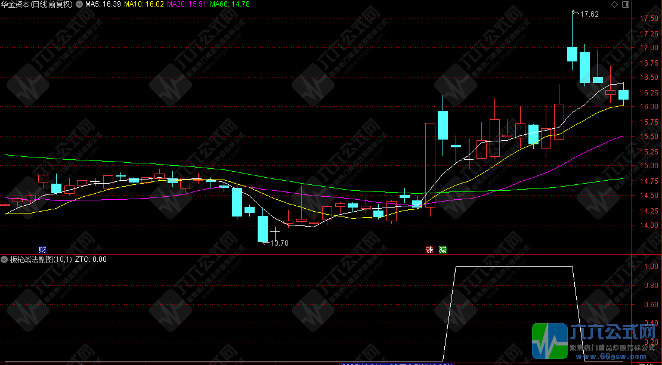The image size is (662, 365).
Task: Open the 板枪战法副图 indicator dropdown arrow
Action: 5,259
